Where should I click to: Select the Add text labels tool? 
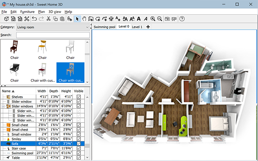pos(118,19)
